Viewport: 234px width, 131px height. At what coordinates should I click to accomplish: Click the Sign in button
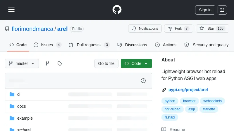click(205, 10)
